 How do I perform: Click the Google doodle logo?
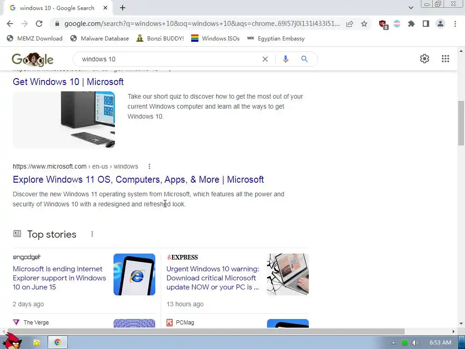pyautogui.click(x=33, y=60)
